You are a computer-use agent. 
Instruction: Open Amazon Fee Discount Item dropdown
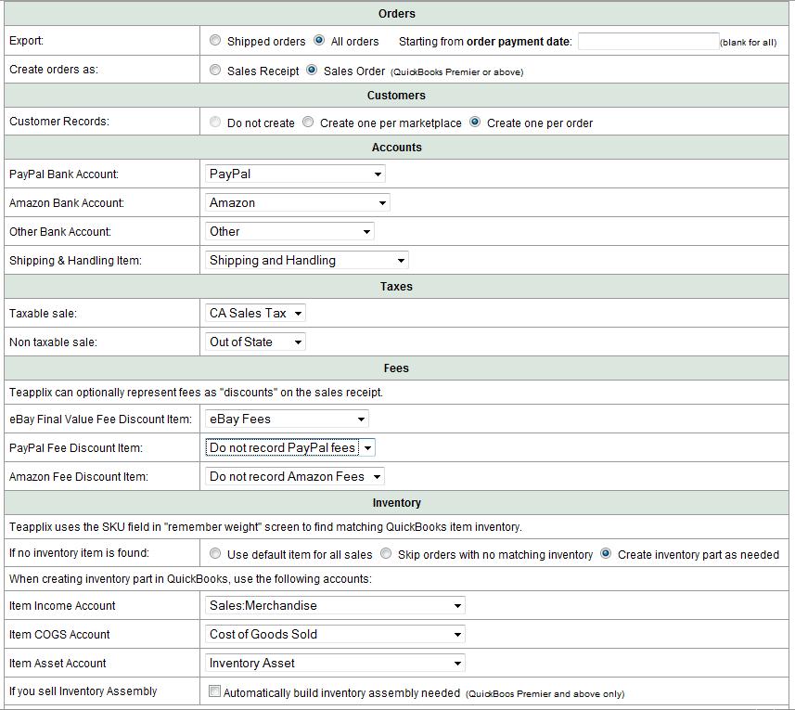pos(295,477)
